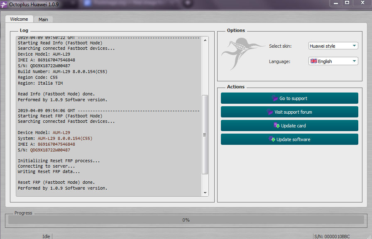
Task: Click the Update software button
Action: (289, 139)
